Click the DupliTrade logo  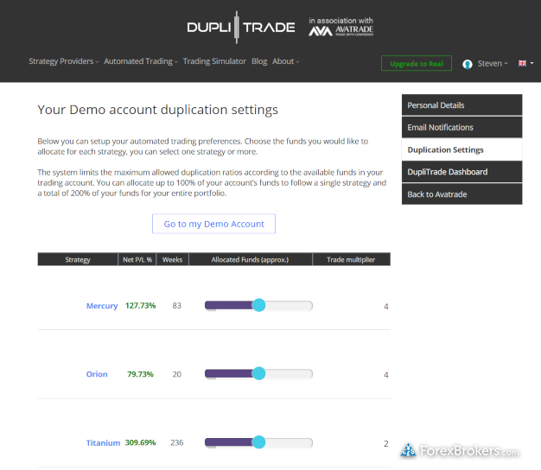(241, 28)
